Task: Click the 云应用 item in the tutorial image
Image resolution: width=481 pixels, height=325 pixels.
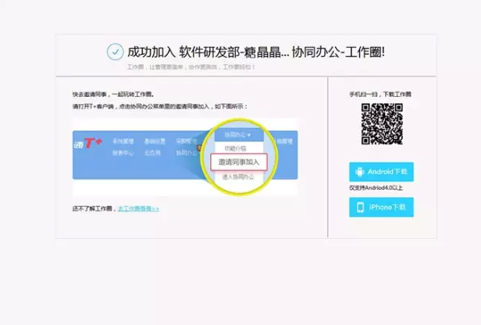Action: point(152,153)
